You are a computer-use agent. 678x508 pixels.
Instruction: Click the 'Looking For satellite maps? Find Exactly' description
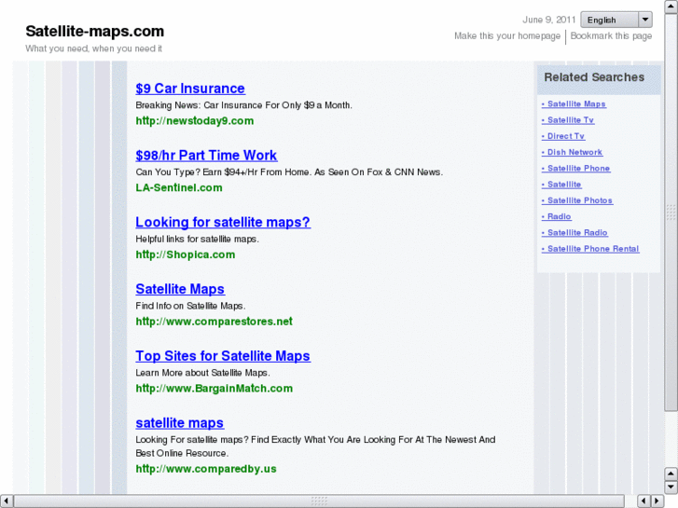coord(315,446)
